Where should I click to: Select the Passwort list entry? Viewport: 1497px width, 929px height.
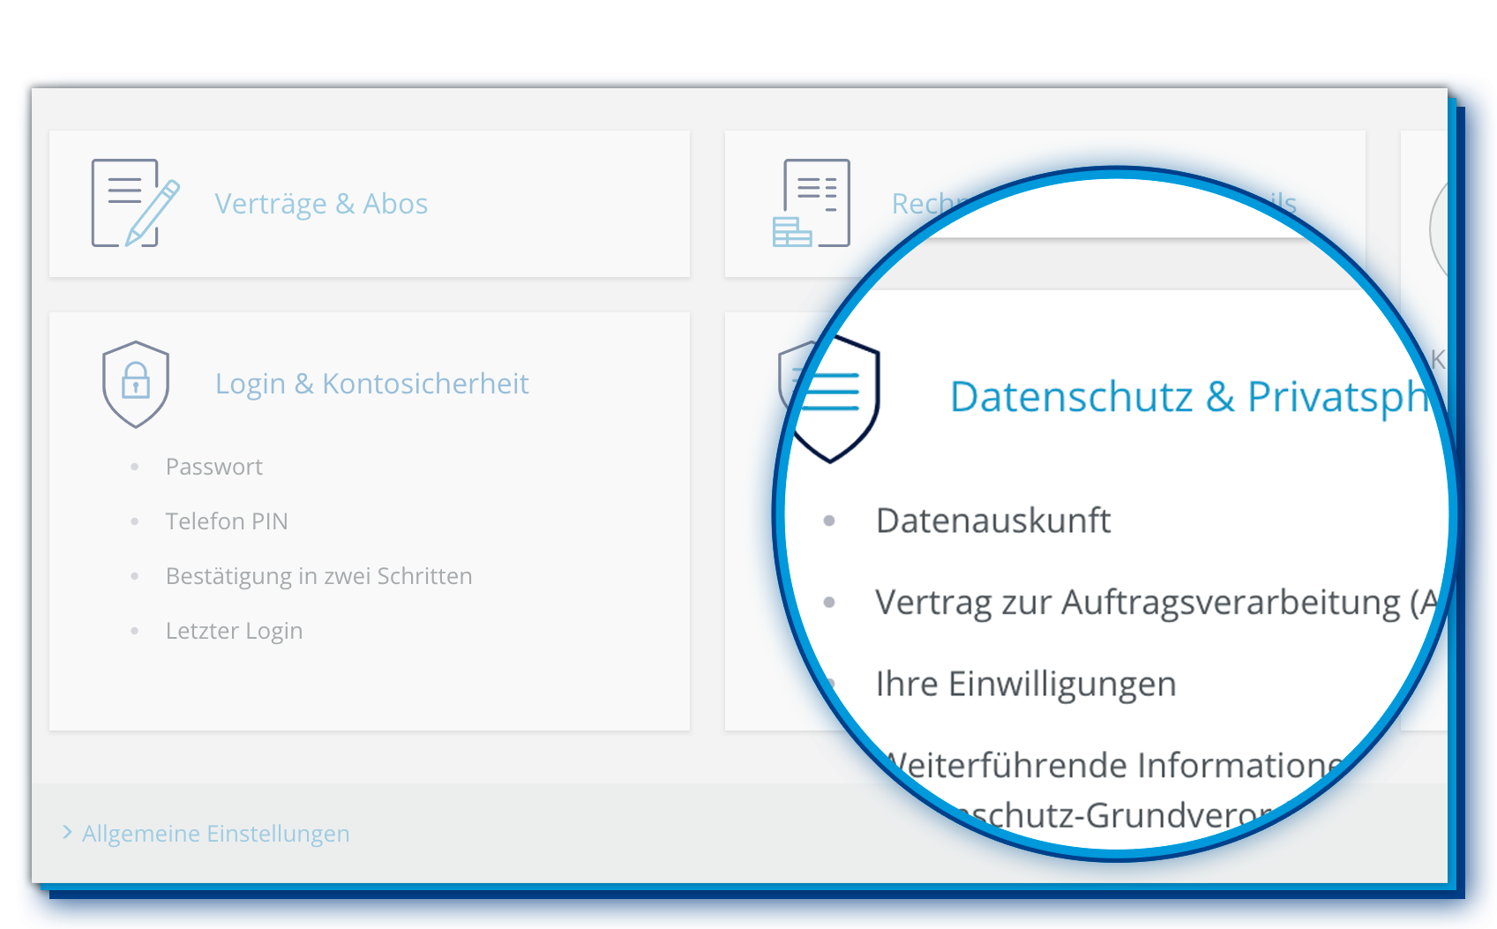pos(213,467)
